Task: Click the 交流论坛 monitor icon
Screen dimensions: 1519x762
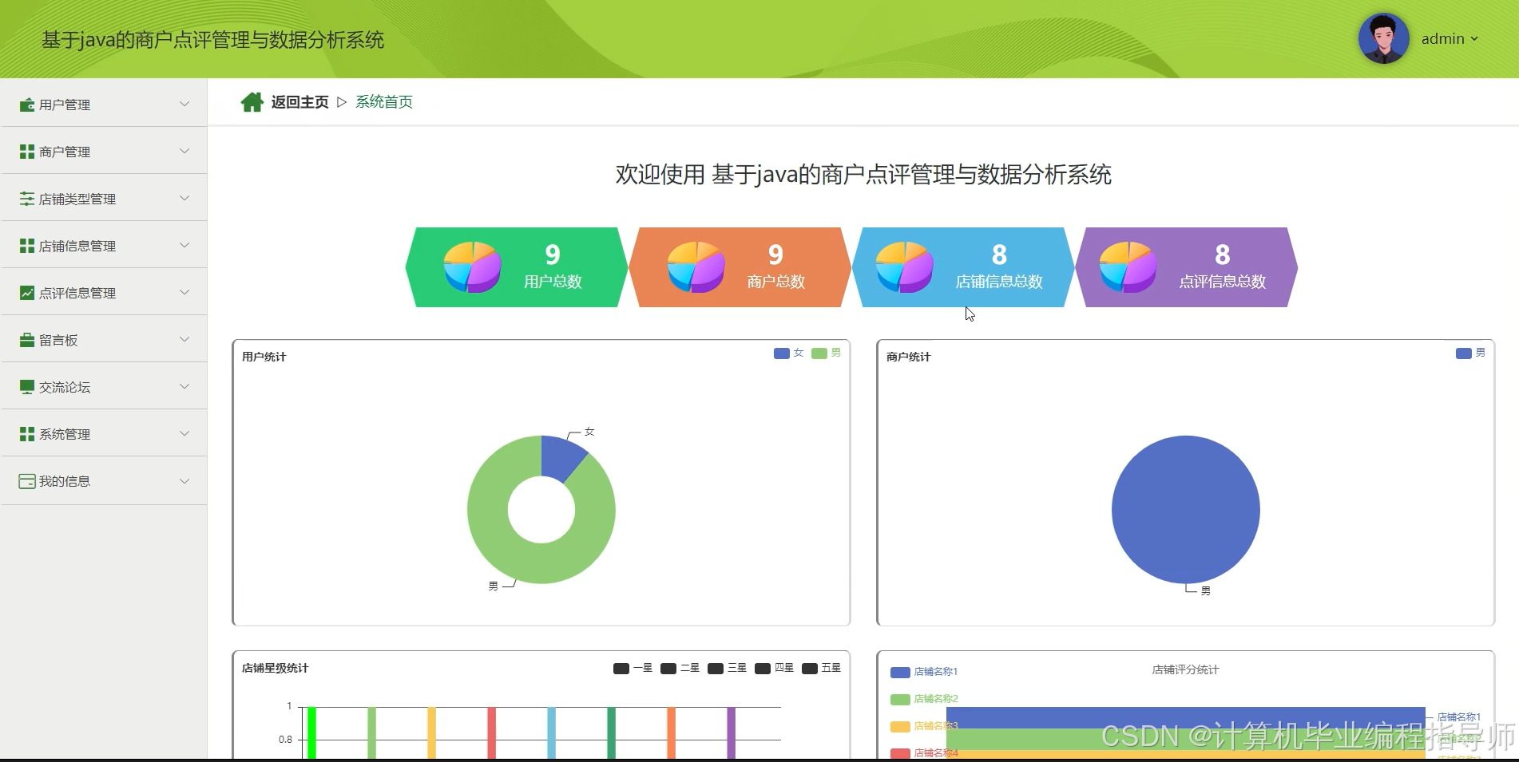Action: (x=27, y=387)
